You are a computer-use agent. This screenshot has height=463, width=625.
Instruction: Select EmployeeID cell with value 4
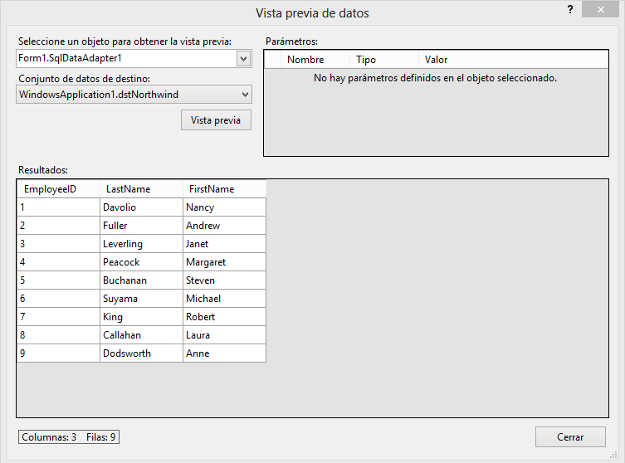pos(59,262)
